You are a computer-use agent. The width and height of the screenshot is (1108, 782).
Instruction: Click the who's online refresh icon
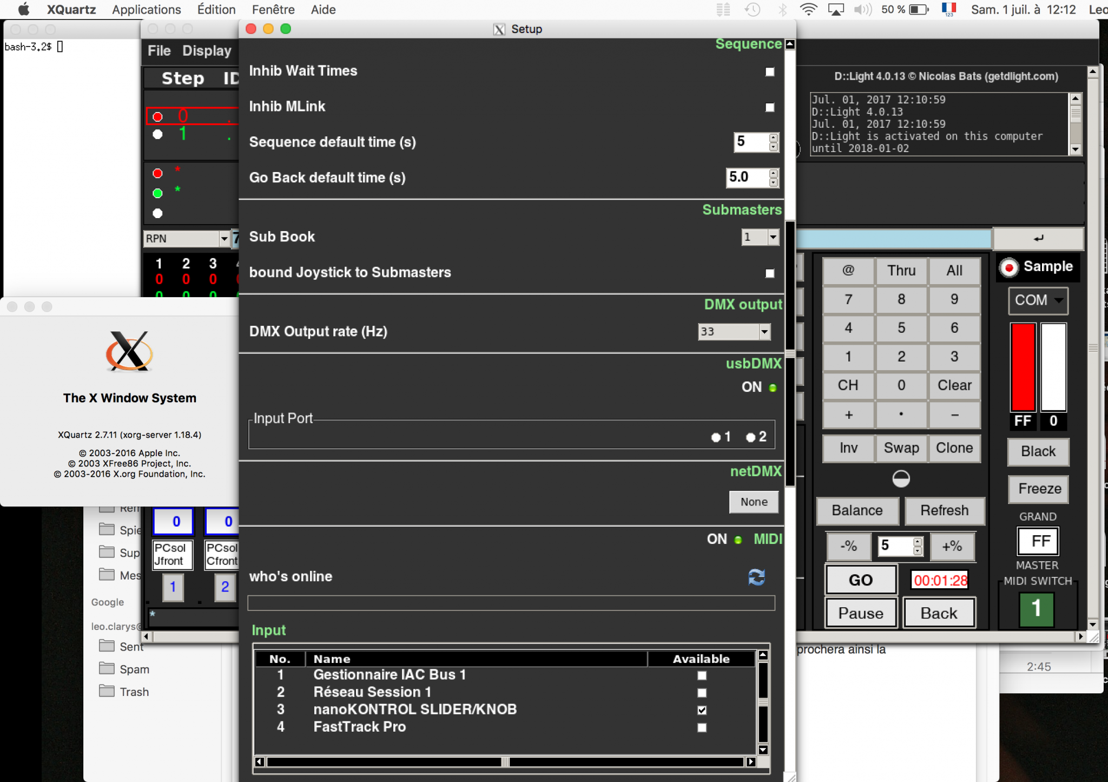click(x=756, y=577)
